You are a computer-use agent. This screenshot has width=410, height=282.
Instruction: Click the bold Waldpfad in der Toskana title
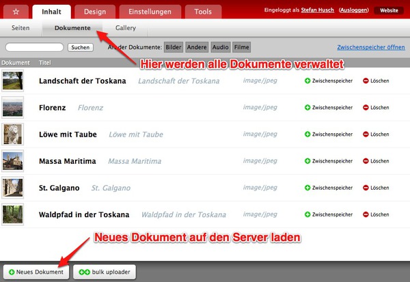click(x=84, y=214)
